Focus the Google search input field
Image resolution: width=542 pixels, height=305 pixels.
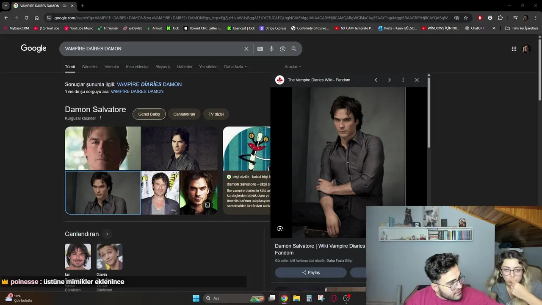[x=152, y=49]
